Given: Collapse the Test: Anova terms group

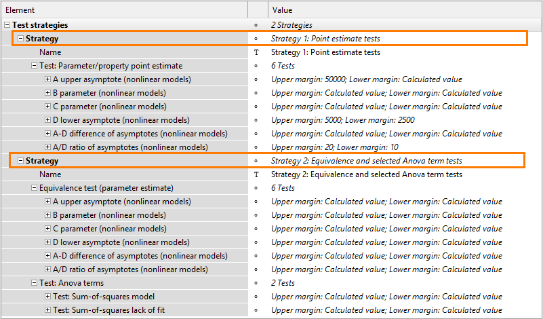Looking at the screenshot, I should [x=34, y=282].
